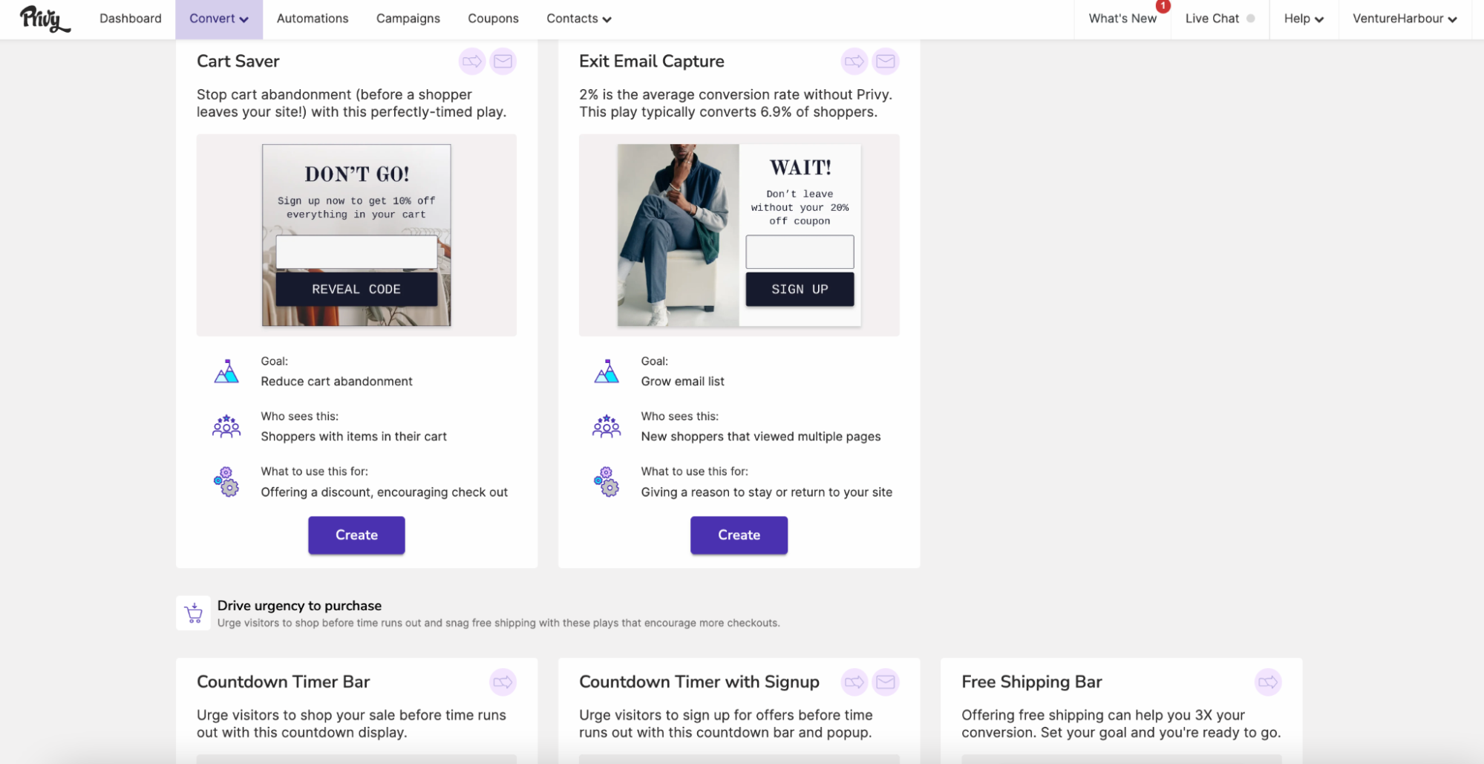Screen dimensions: 1484x764
Task: Click envelope icon on Countdown Timer with Signup
Action: [886, 682]
